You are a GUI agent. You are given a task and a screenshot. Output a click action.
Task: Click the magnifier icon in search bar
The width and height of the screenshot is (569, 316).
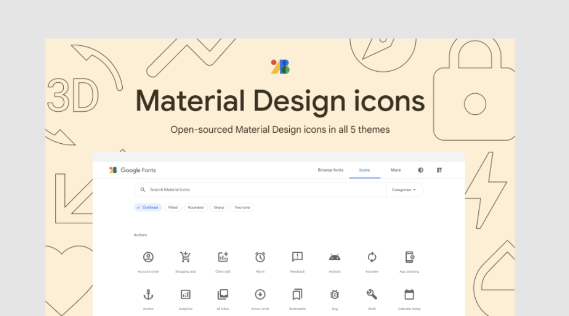pos(143,190)
